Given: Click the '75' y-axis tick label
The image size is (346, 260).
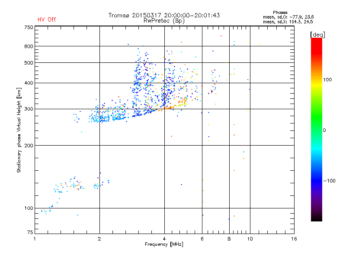Looking at the screenshot, I should coord(30,232).
